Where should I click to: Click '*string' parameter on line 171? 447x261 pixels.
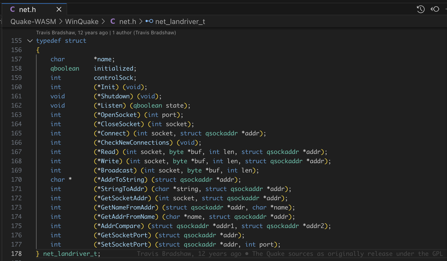186,189
